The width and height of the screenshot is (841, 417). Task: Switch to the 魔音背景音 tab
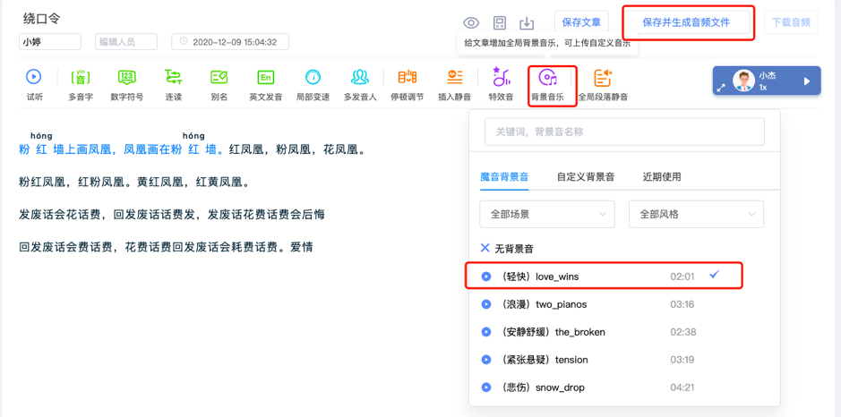tap(504, 177)
